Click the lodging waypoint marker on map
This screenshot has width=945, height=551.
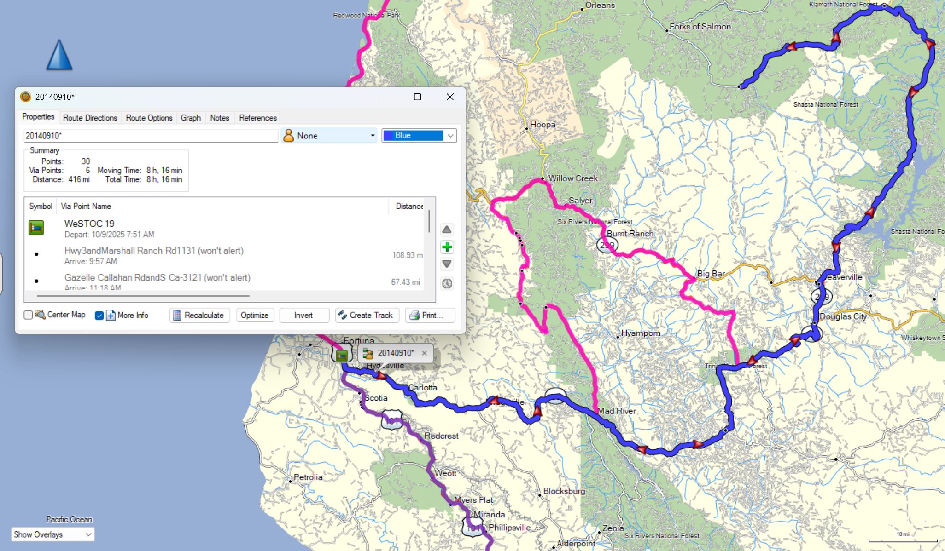tap(341, 355)
